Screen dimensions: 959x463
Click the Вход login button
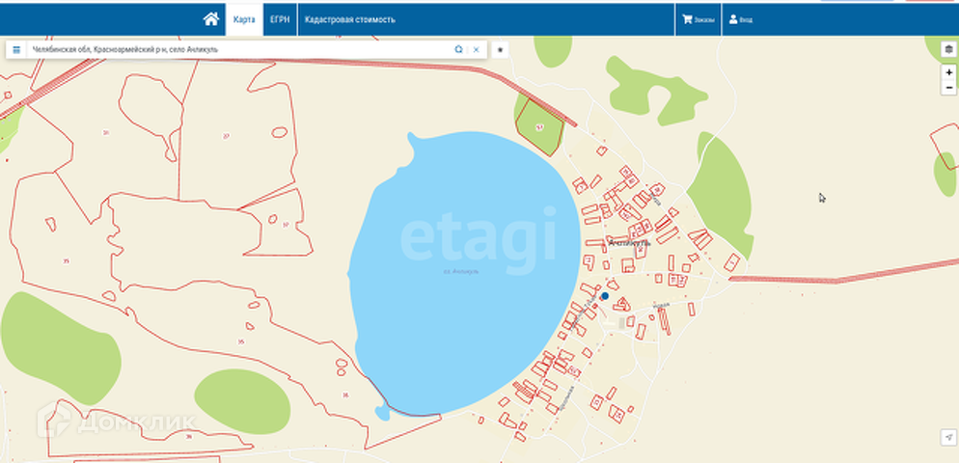(741, 19)
